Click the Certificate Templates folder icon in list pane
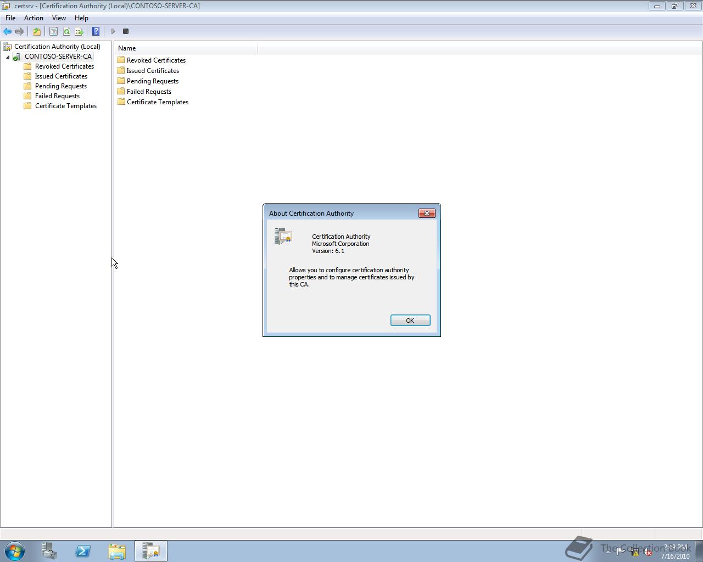Viewport: 703px width, 562px height. [121, 102]
